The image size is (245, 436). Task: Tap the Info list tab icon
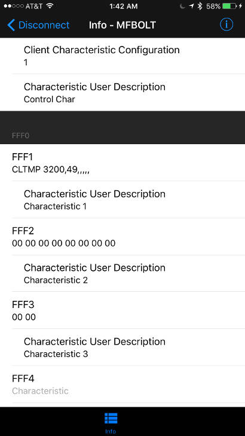pos(111,418)
